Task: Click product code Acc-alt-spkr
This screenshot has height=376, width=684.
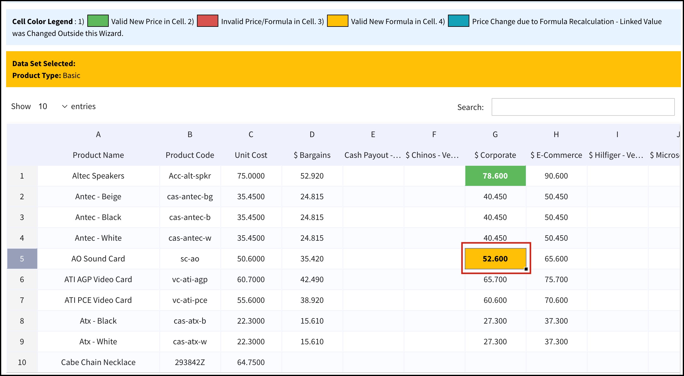Action: [190, 176]
